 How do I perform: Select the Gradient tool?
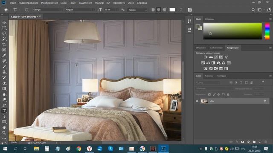pos(4,89)
